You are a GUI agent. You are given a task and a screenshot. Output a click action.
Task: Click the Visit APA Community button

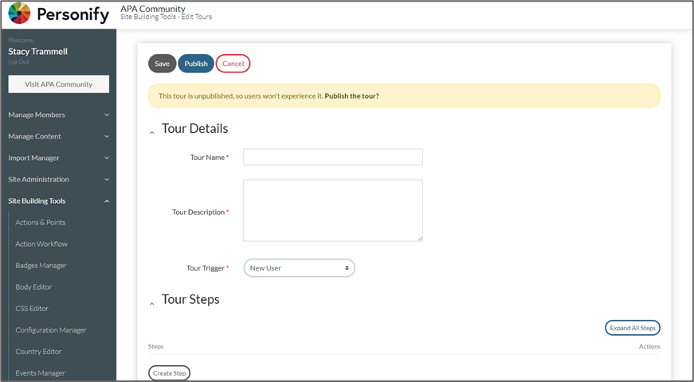click(58, 84)
